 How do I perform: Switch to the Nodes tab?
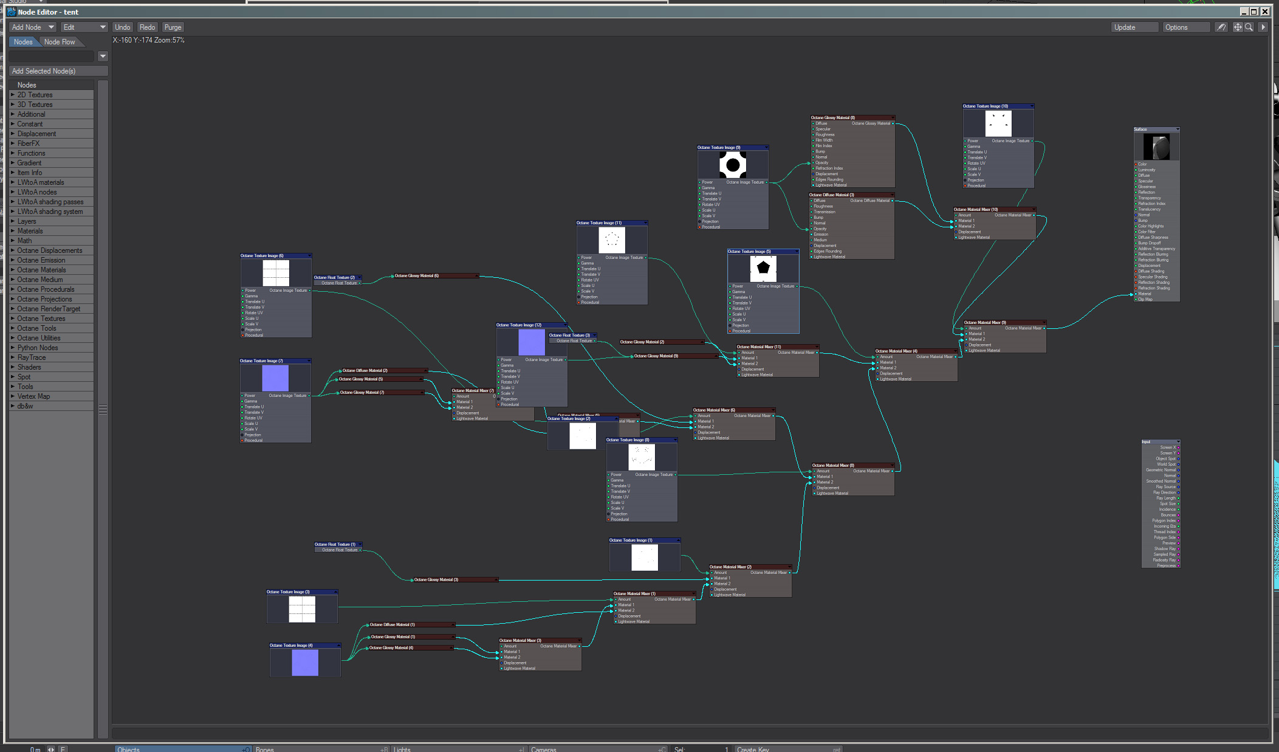23,42
